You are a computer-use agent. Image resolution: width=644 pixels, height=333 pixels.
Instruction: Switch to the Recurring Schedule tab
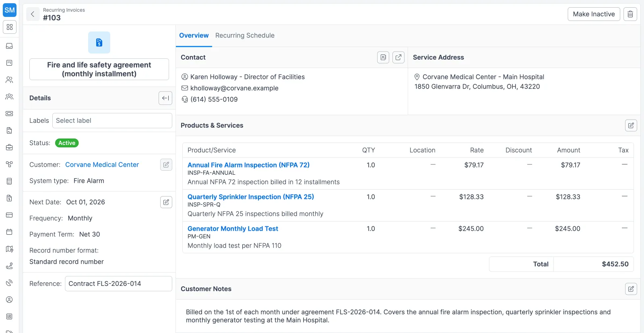[245, 35]
